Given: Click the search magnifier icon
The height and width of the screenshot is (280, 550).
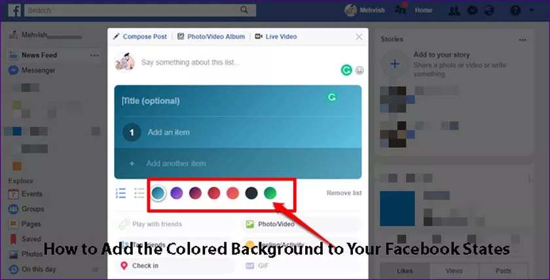Looking at the screenshot, I should coord(244,10).
